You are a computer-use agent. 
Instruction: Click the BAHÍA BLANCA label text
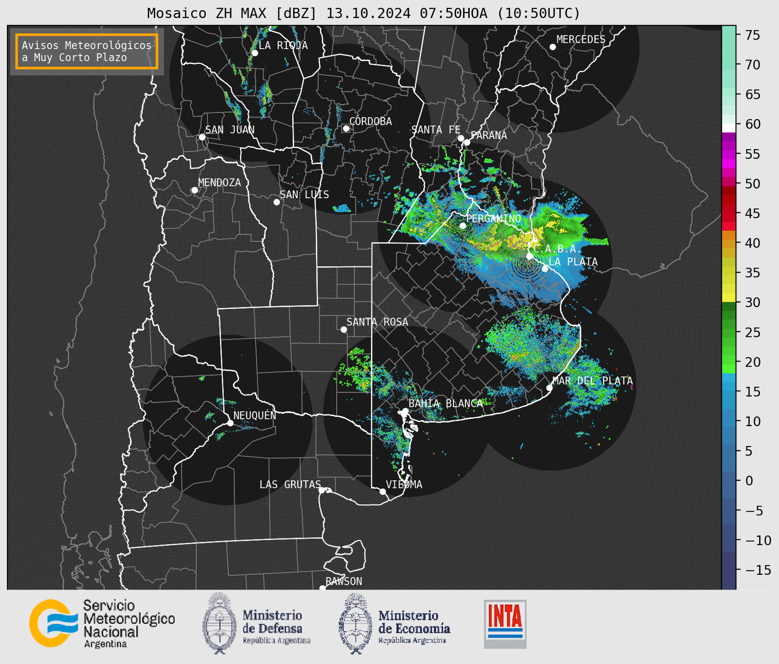446,404
